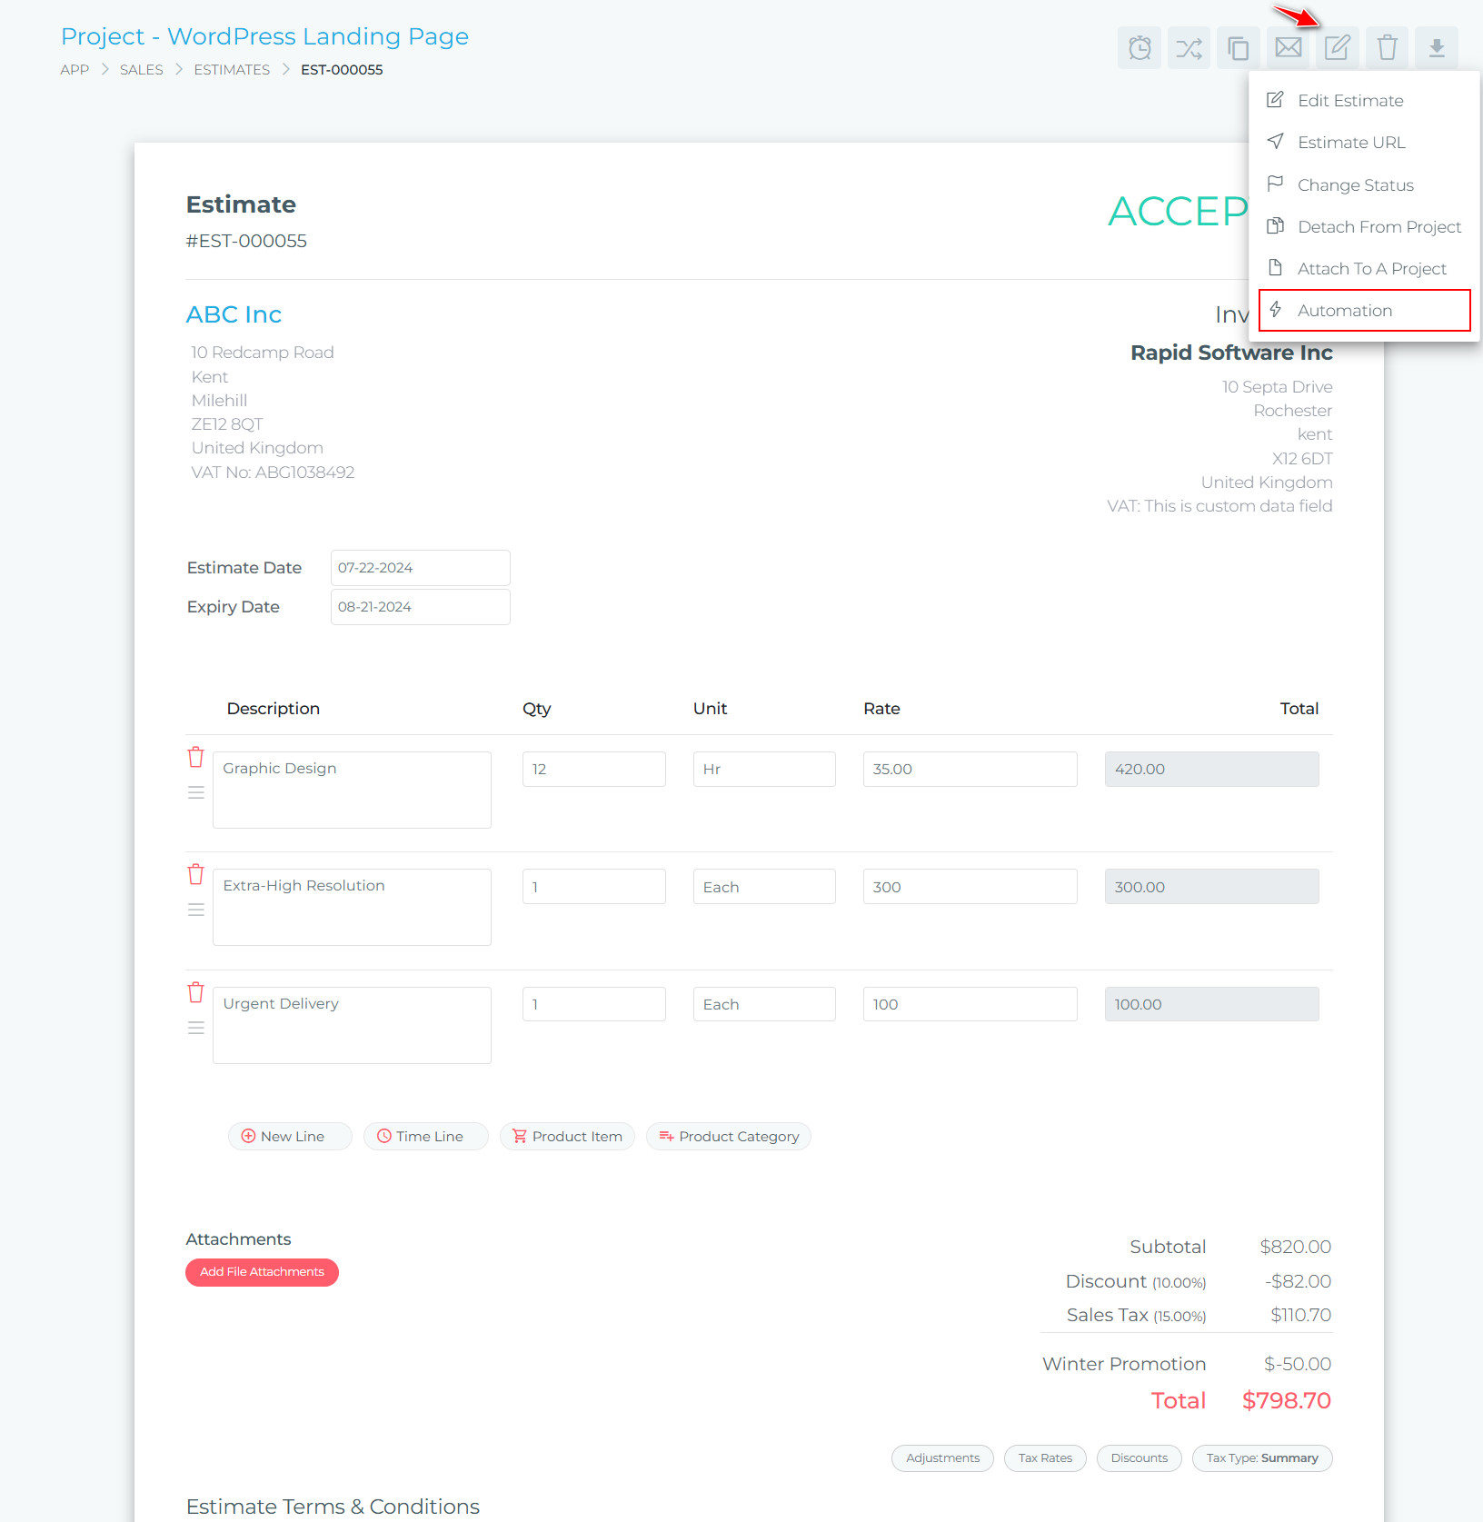This screenshot has height=1522, width=1483.
Task: Click the download PDF icon
Action: click(x=1436, y=47)
